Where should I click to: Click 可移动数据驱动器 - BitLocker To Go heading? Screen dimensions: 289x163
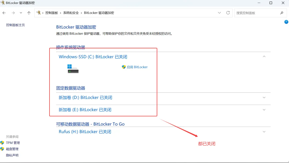tap(90, 124)
